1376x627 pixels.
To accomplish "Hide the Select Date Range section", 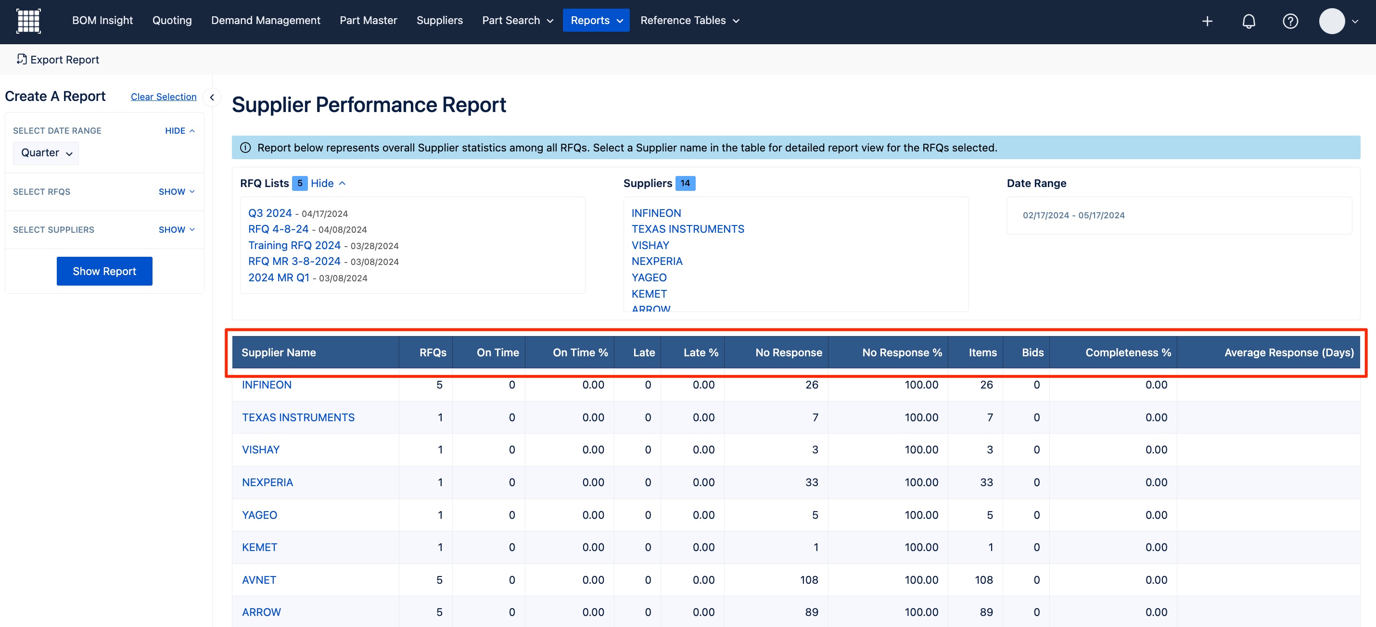I will (x=179, y=131).
